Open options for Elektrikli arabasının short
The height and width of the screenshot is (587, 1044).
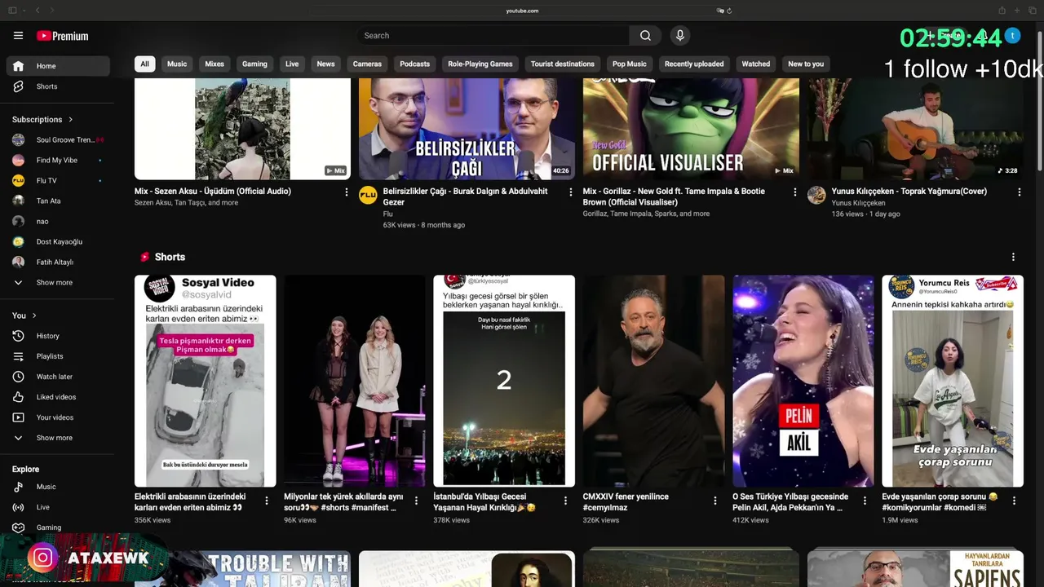tap(266, 501)
